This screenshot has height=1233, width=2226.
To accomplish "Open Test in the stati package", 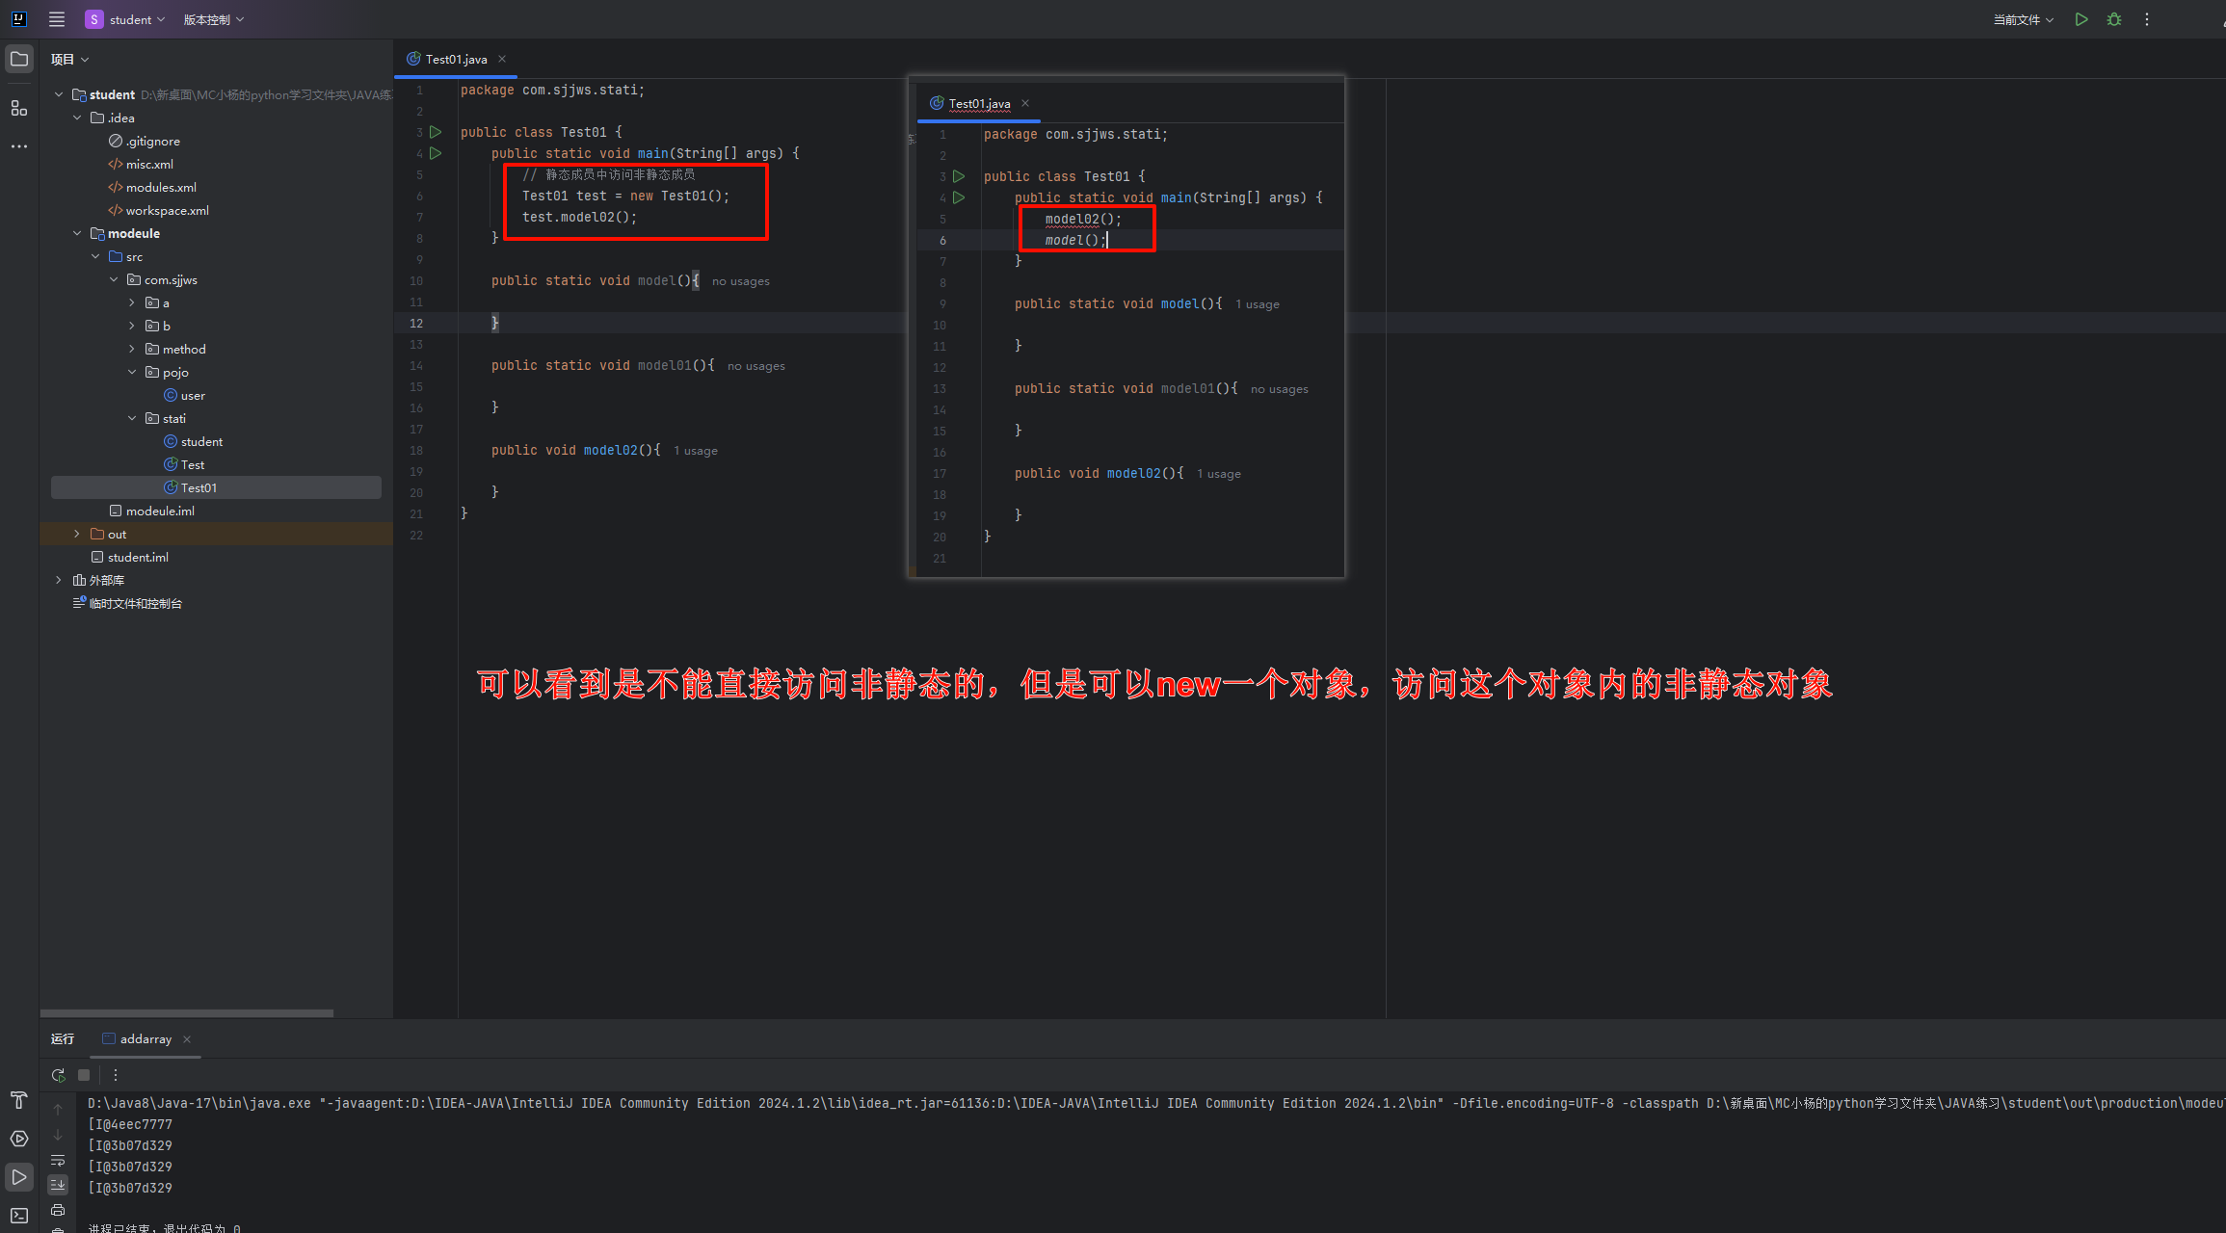I will (193, 464).
